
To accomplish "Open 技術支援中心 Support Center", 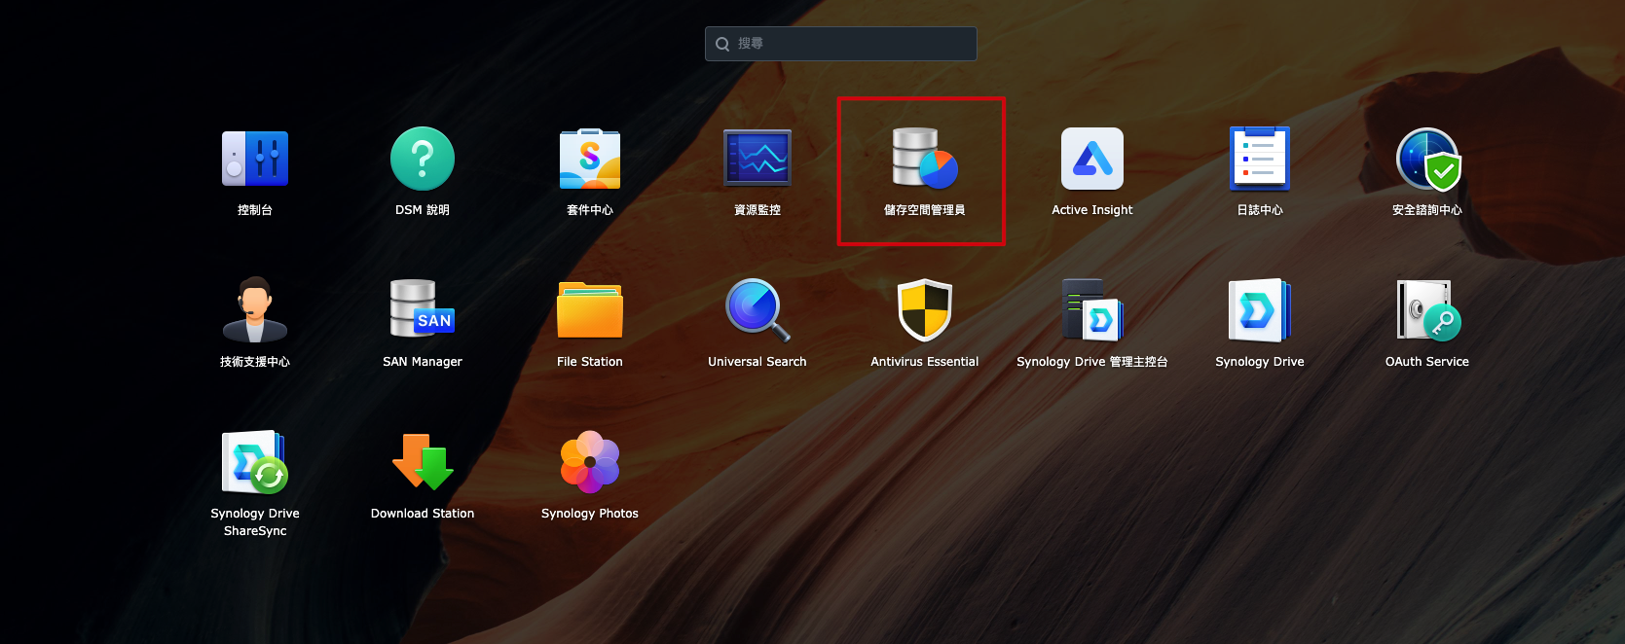I will point(255,311).
